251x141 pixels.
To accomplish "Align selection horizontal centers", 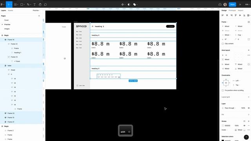I will click(227, 15).
